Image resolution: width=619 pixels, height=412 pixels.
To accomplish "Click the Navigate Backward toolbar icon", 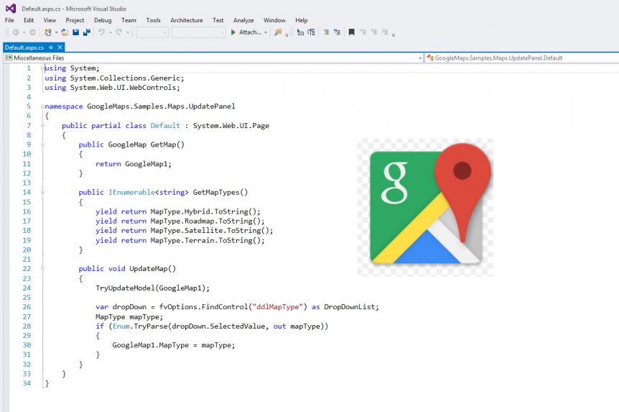I will [16, 32].
